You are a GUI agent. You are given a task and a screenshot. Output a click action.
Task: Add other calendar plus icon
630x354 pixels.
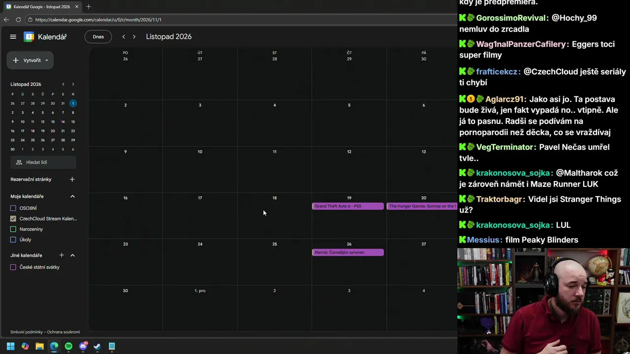coord(62,255)
